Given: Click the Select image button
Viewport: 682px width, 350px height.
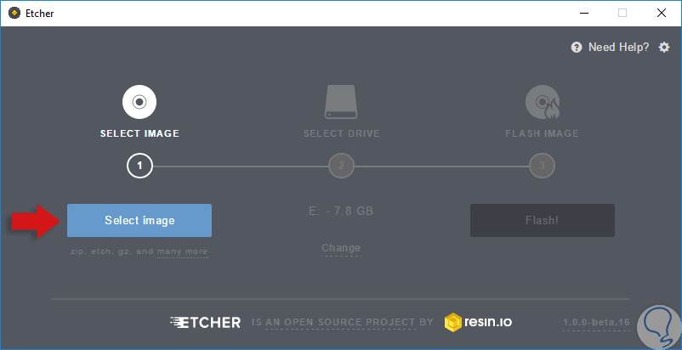Looking at the screenshot, I should [x=139, y=221].
